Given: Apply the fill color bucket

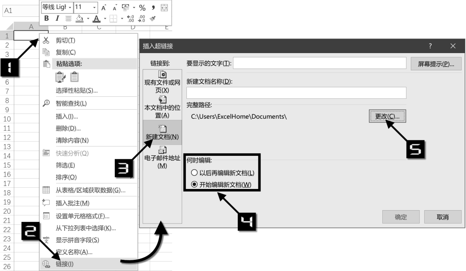Looking at the screenshot, I should click(x=79, y=19).
